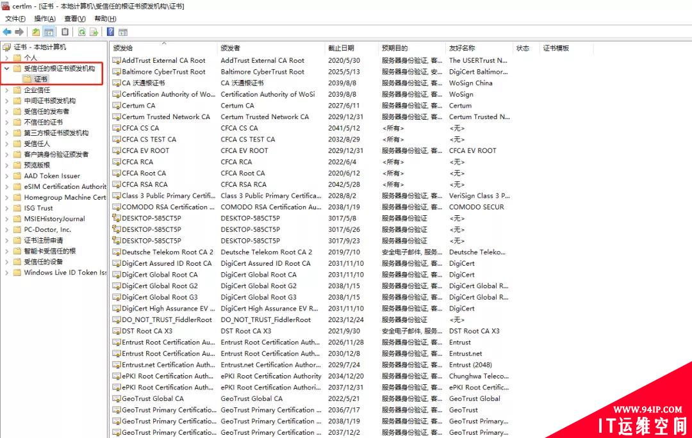692x438 pixels.
Task: Click the certificate icon of CFCA EV ROOT
Action: [117, 150]
